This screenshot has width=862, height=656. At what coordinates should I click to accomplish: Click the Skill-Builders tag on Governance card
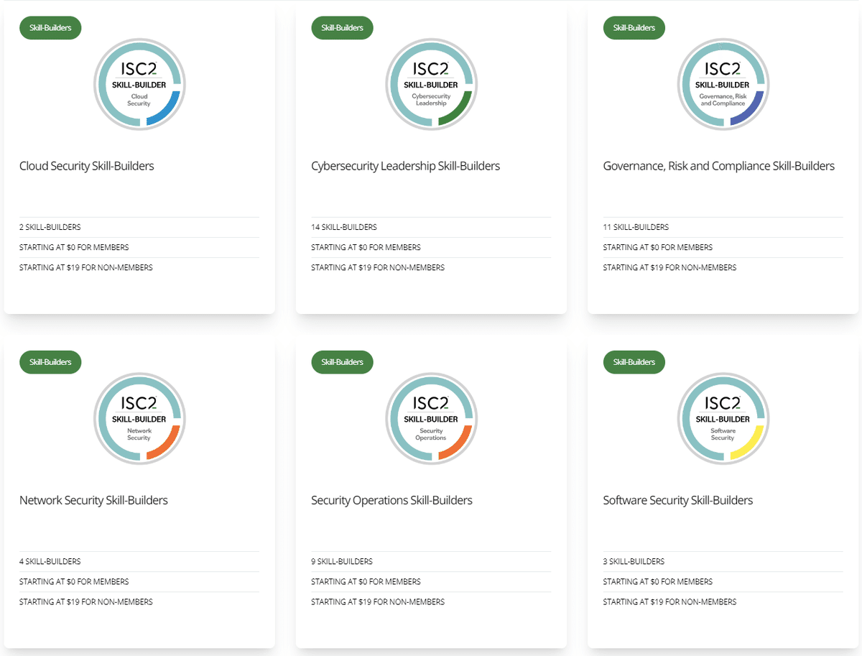click(x=634, y=28)
